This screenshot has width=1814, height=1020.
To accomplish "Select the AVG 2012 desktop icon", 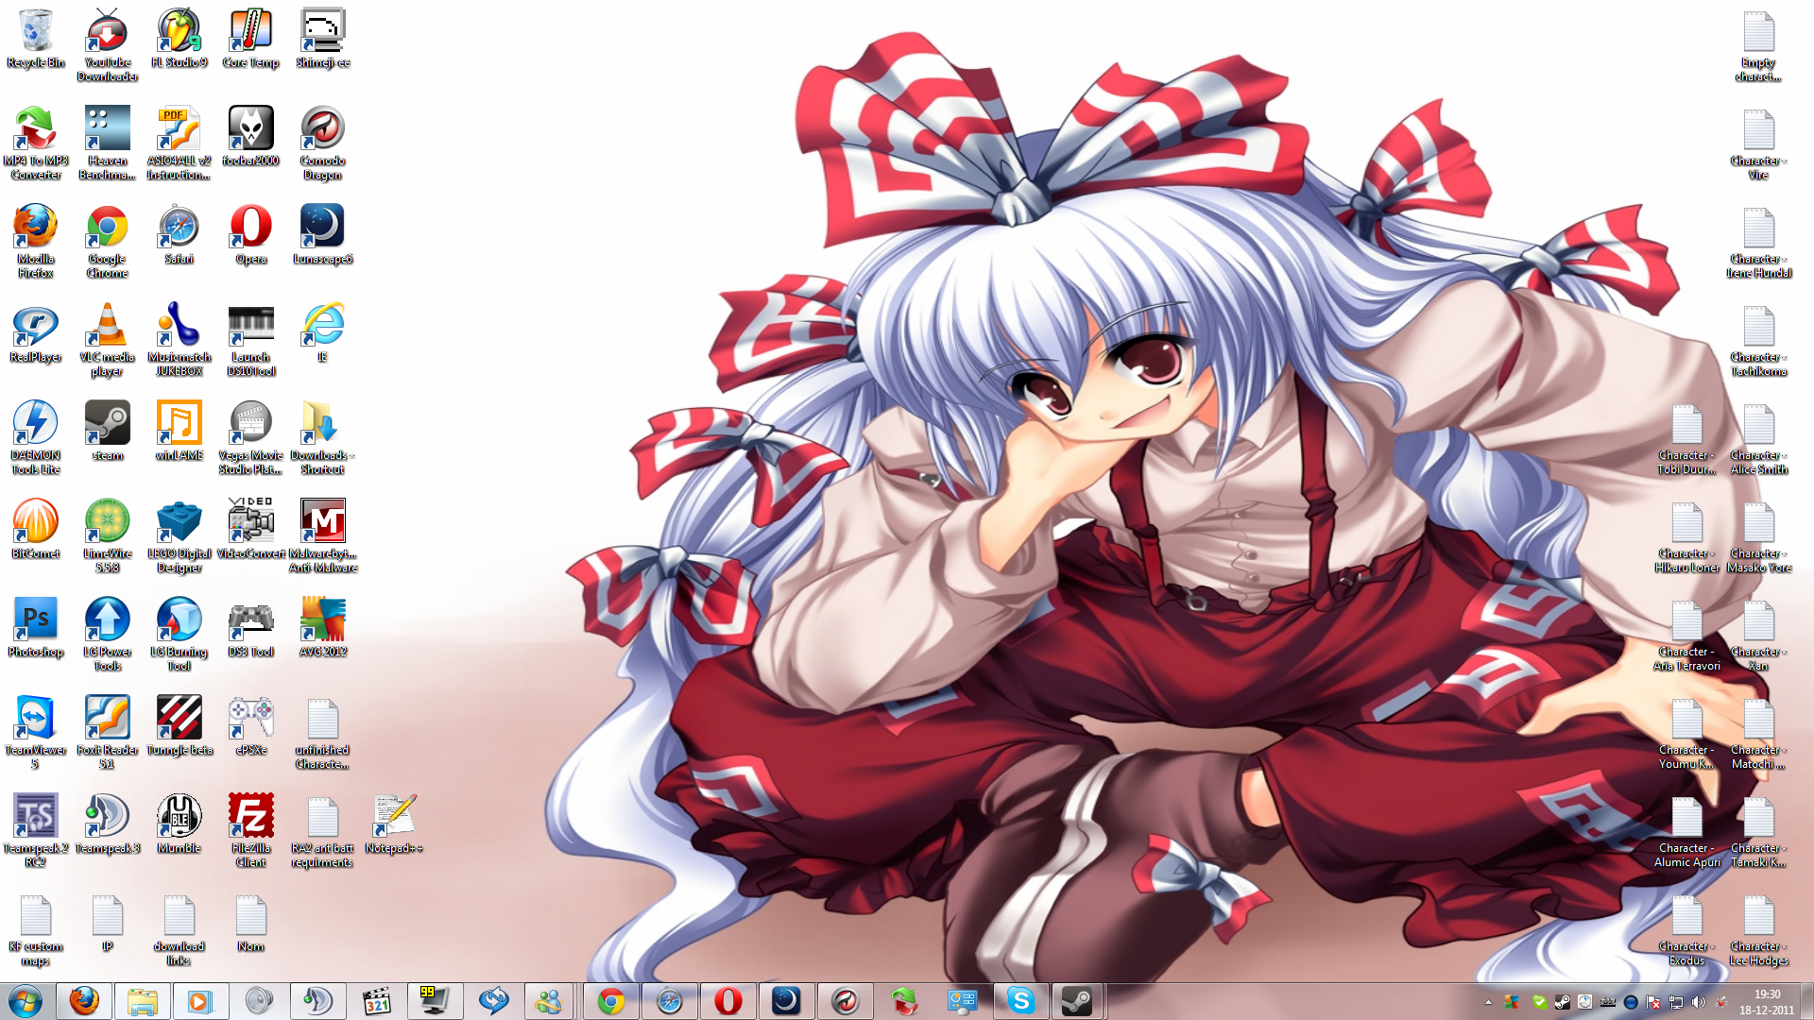I will [x=323, y=628].
